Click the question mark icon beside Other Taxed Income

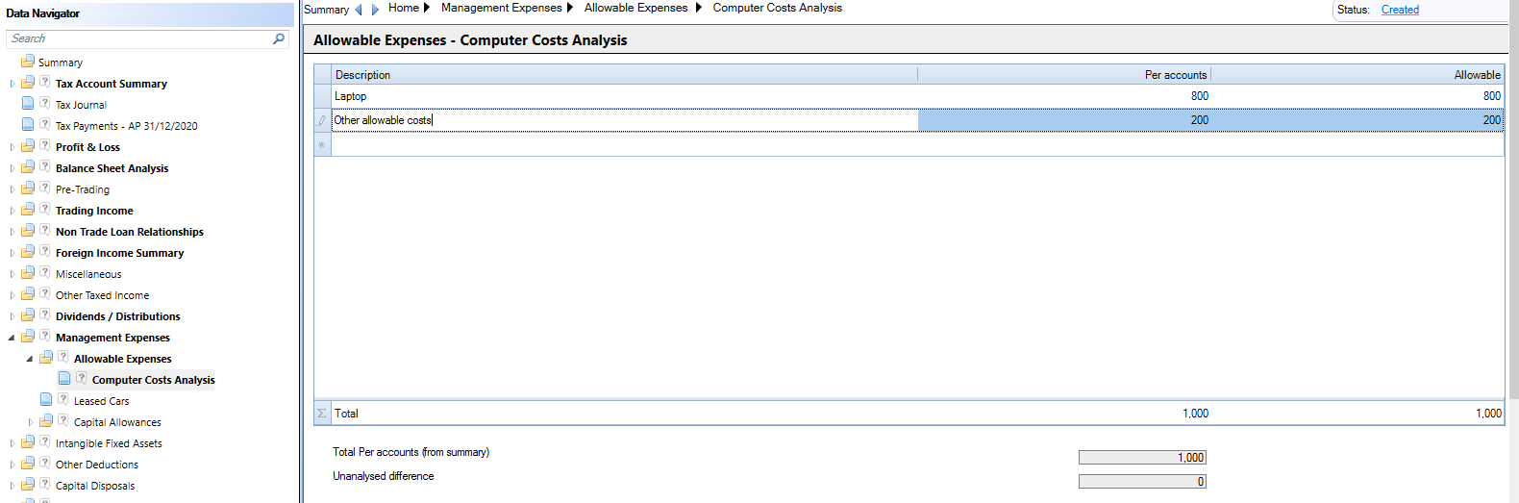click(x=44, y=294)
